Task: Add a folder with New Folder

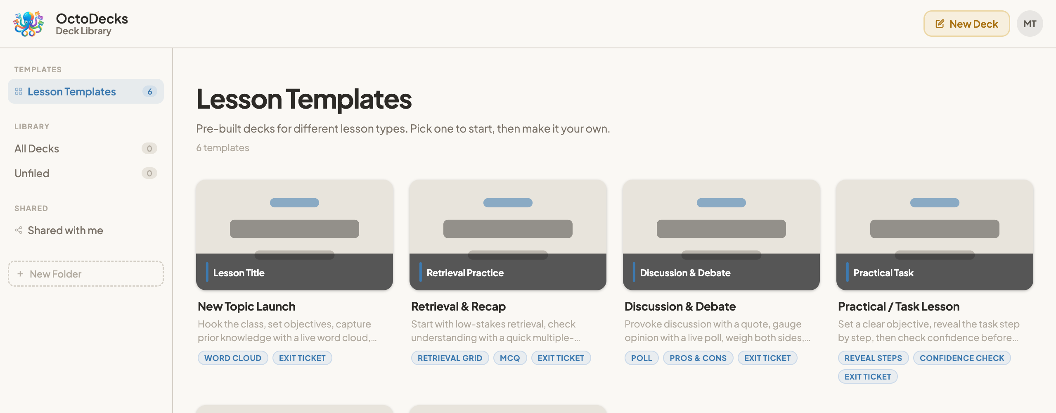Action: coord(86,273)
